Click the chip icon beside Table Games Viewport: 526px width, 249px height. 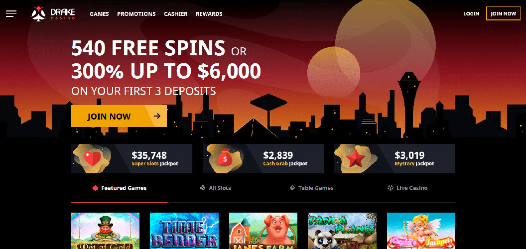292,188
